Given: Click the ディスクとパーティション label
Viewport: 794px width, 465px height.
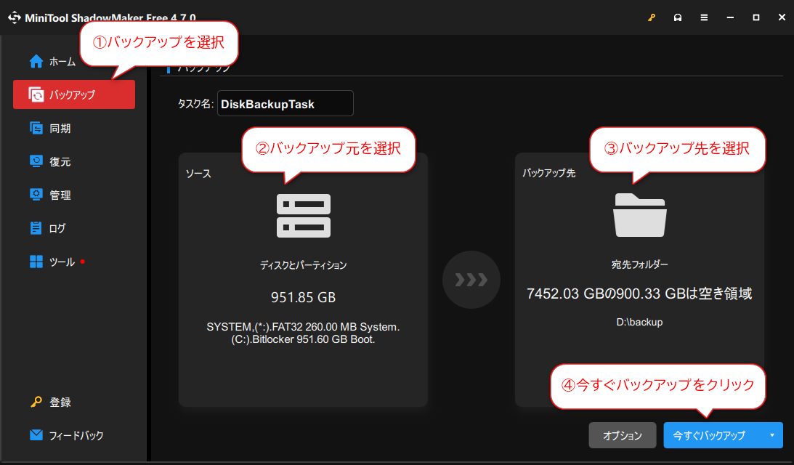Looking at the screenshot, I should (303, 265).
